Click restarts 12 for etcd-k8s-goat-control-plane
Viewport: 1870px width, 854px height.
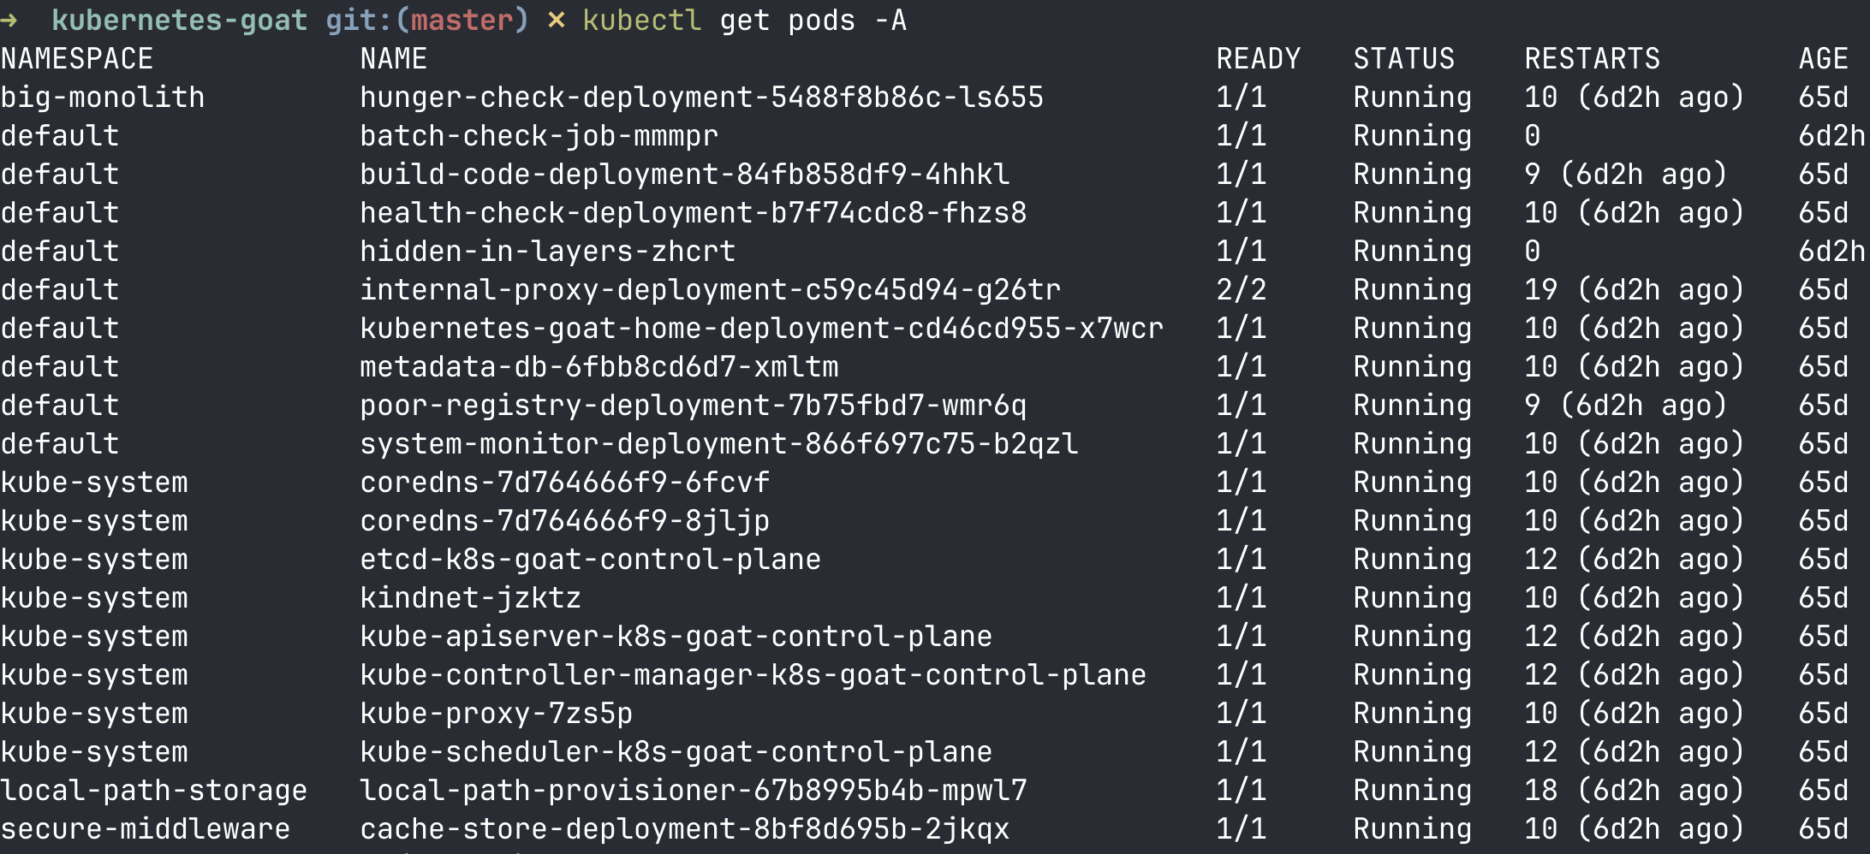pos(1540,559)
